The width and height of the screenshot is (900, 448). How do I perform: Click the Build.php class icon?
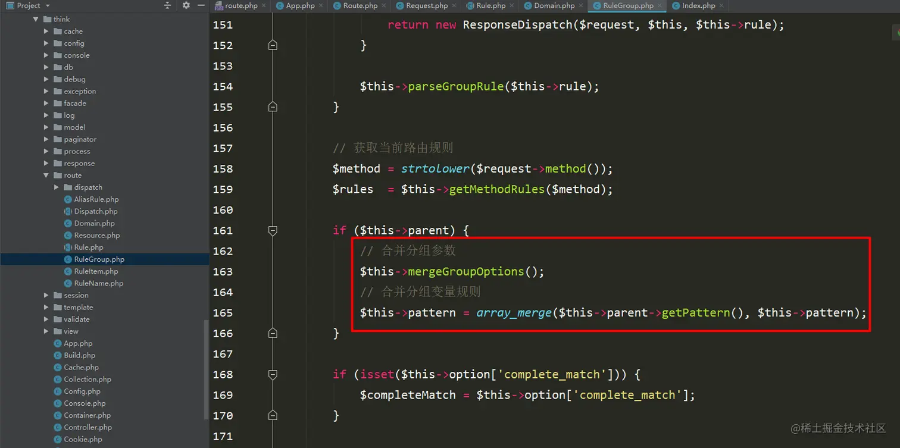point(58,355)
